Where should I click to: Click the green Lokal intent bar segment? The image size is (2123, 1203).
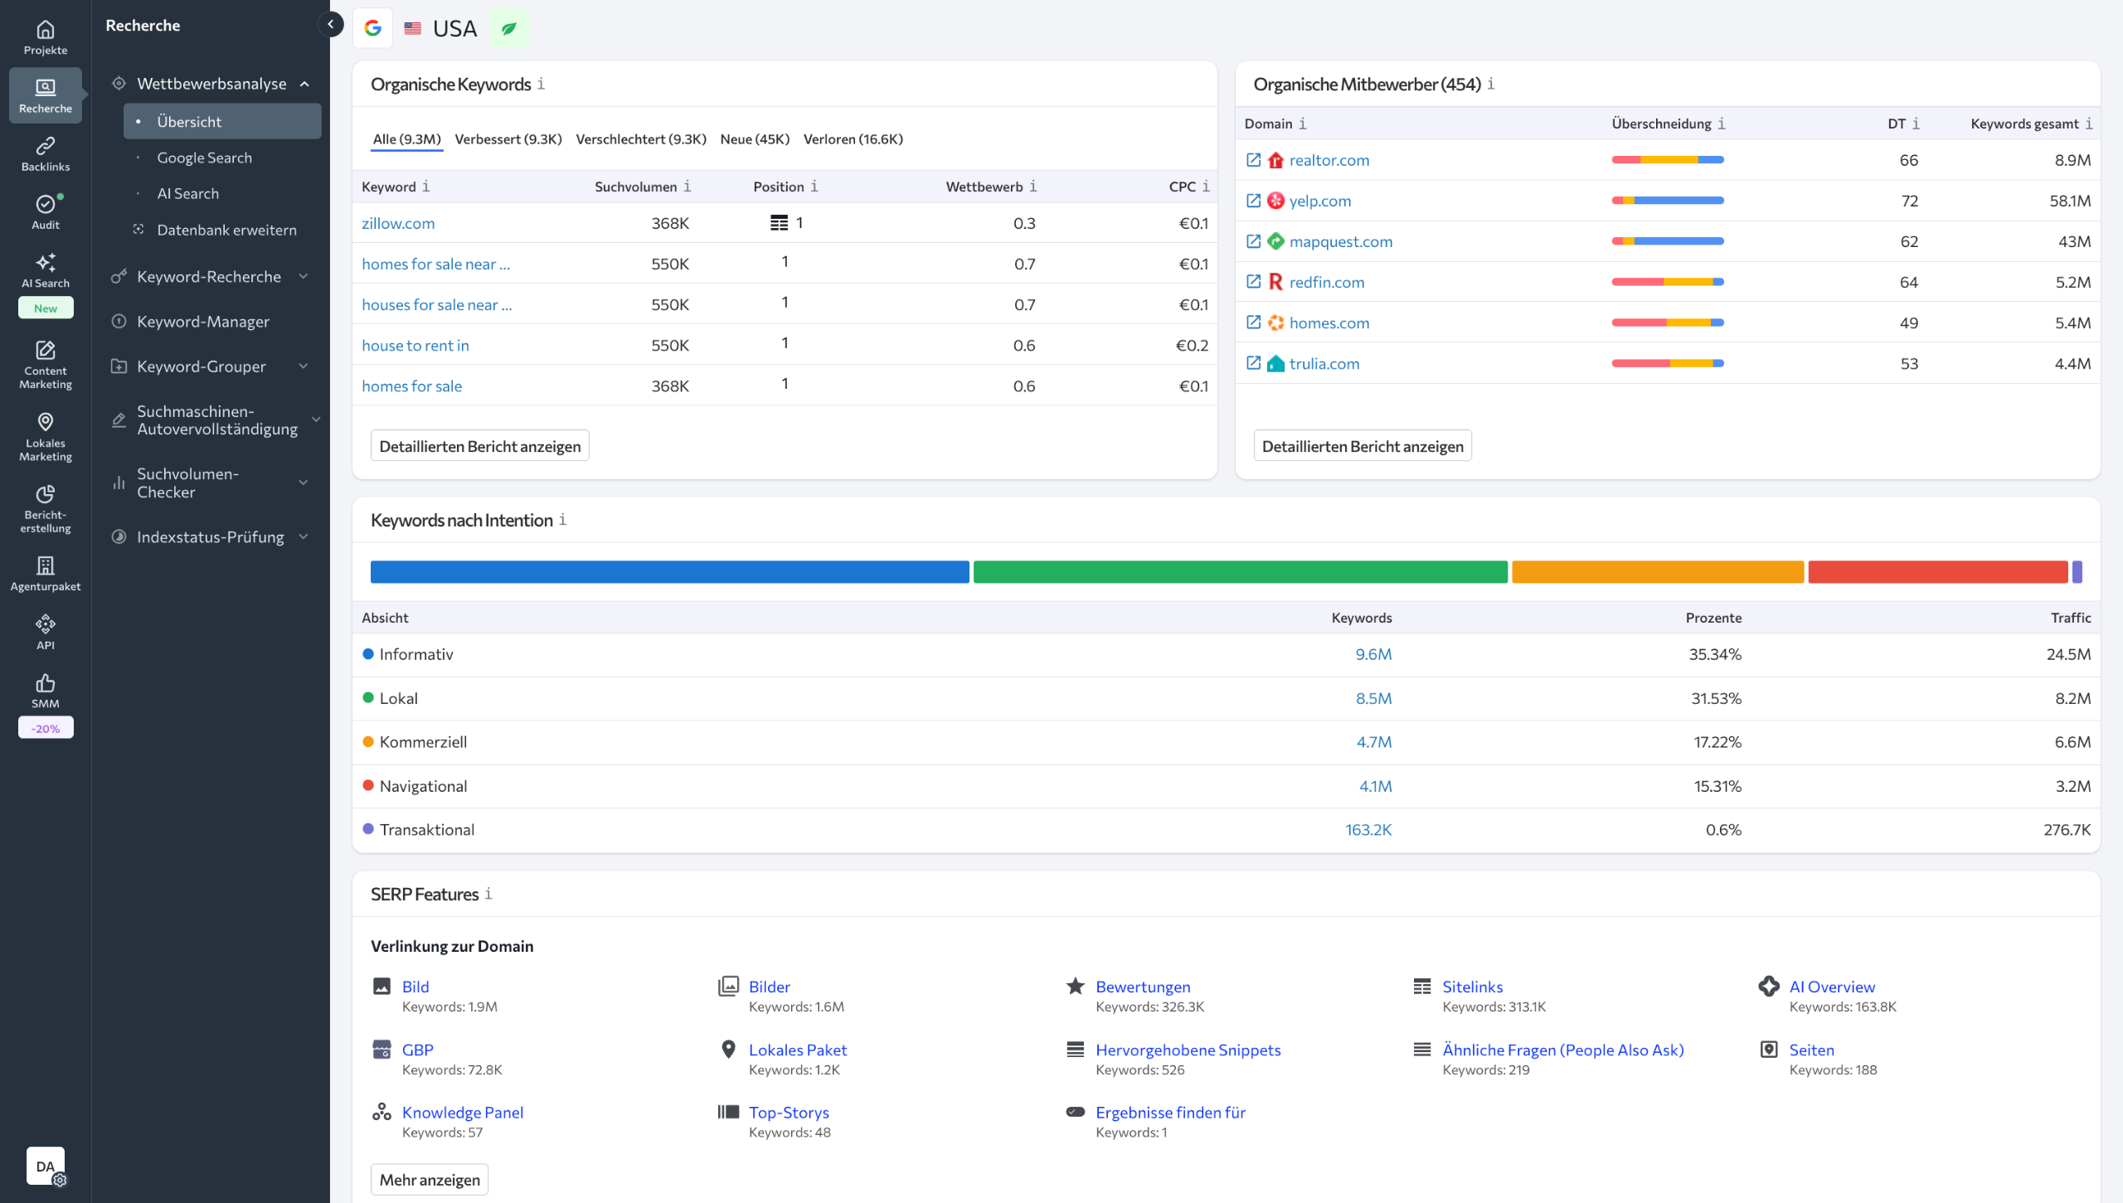[1240, 572]
